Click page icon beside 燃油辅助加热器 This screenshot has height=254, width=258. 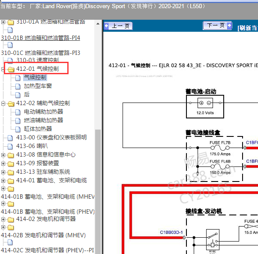(x=18, y=121)
